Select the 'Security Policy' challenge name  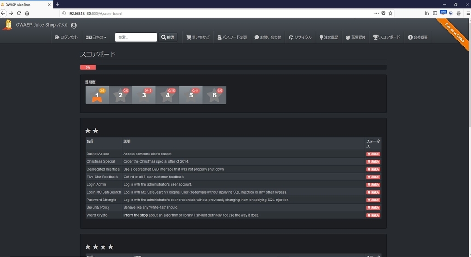click(98, 207)
